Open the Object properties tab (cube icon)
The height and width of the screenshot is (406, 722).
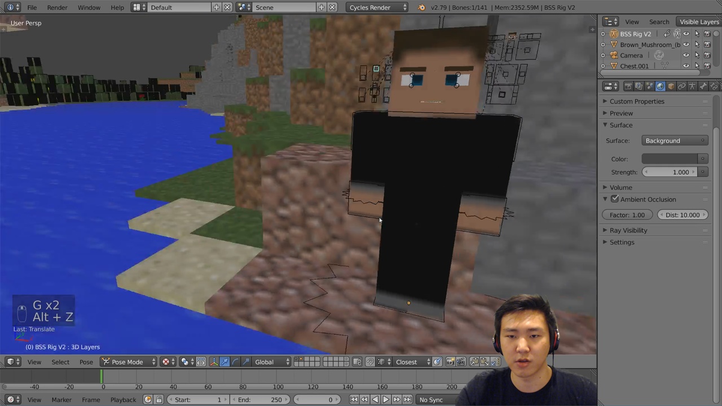[x=671, y=86]
